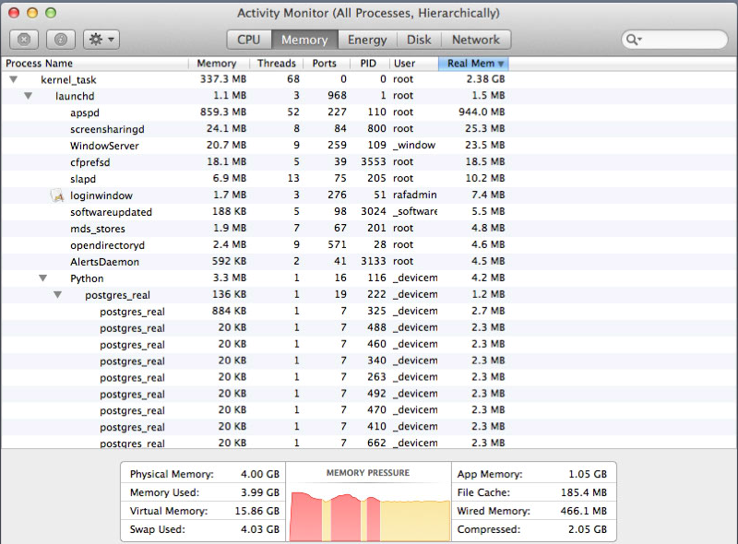This screenshot has width=738, height=544.
Task: Click the Physical Memory 4.00 GB value
Action: coord(260,474)
